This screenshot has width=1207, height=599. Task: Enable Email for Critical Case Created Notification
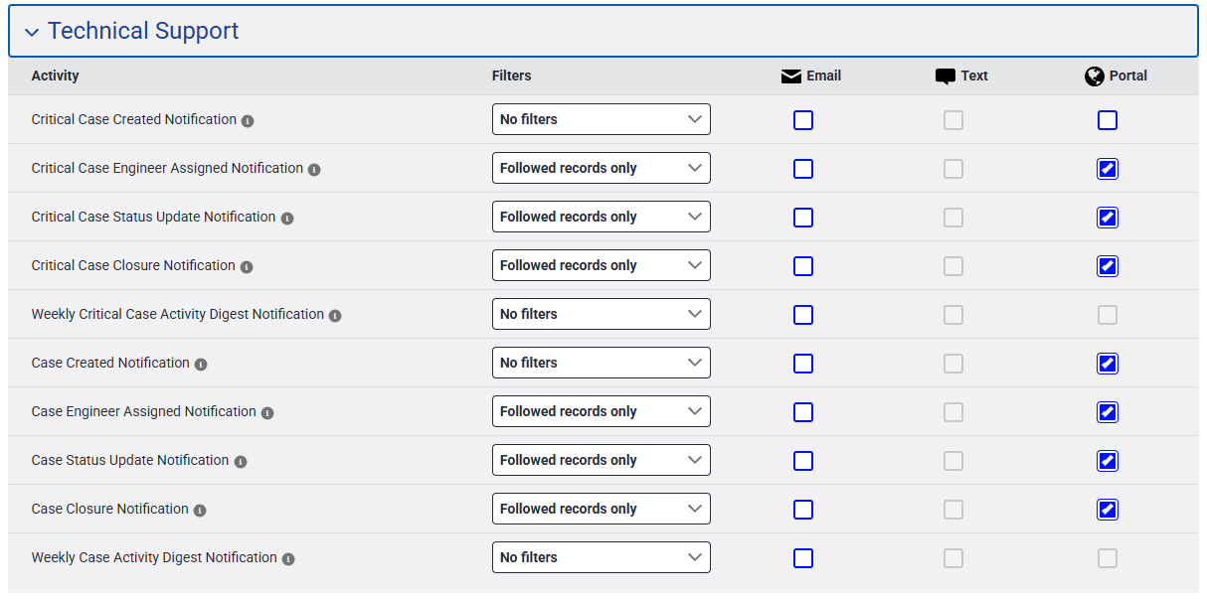[x=803, y=120]
